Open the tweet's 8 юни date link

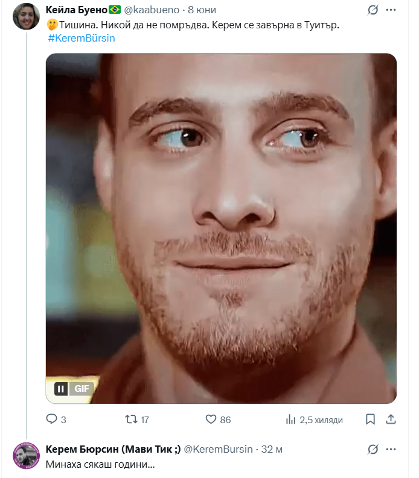[202, 11]
